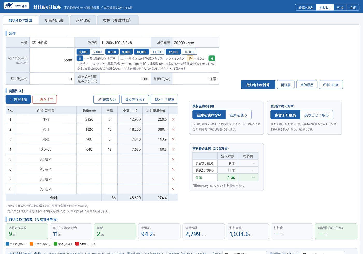Deselect the 8,000 stock length
Viewport: 363px width, 254px height.
[112, 52]
